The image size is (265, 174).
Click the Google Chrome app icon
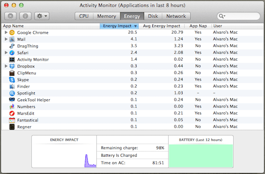[12, 32]
